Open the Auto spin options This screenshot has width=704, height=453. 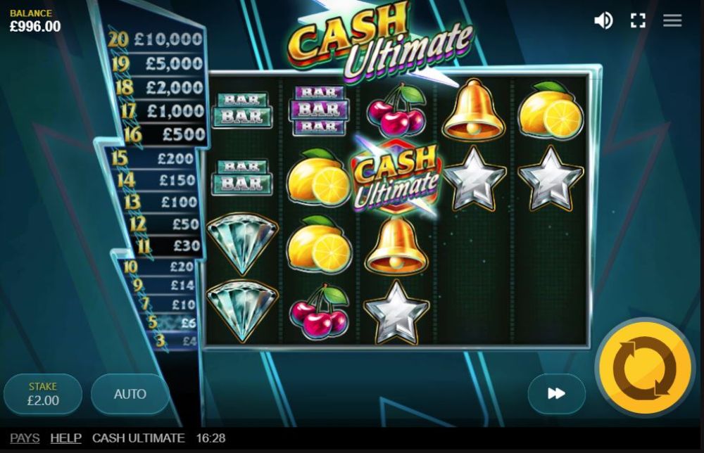coord(130,394)
